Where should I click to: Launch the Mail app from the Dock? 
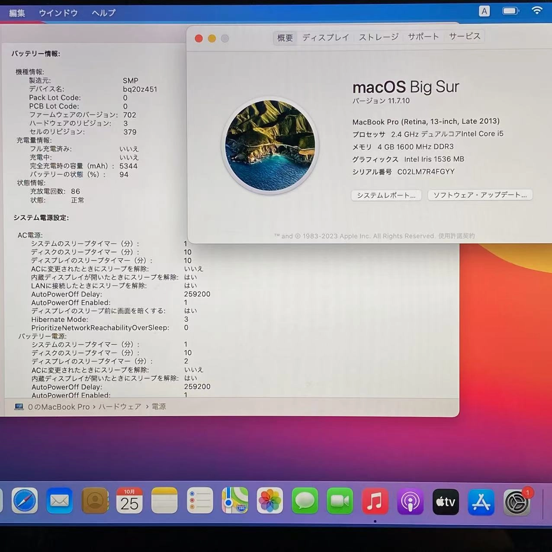(59, 501)
